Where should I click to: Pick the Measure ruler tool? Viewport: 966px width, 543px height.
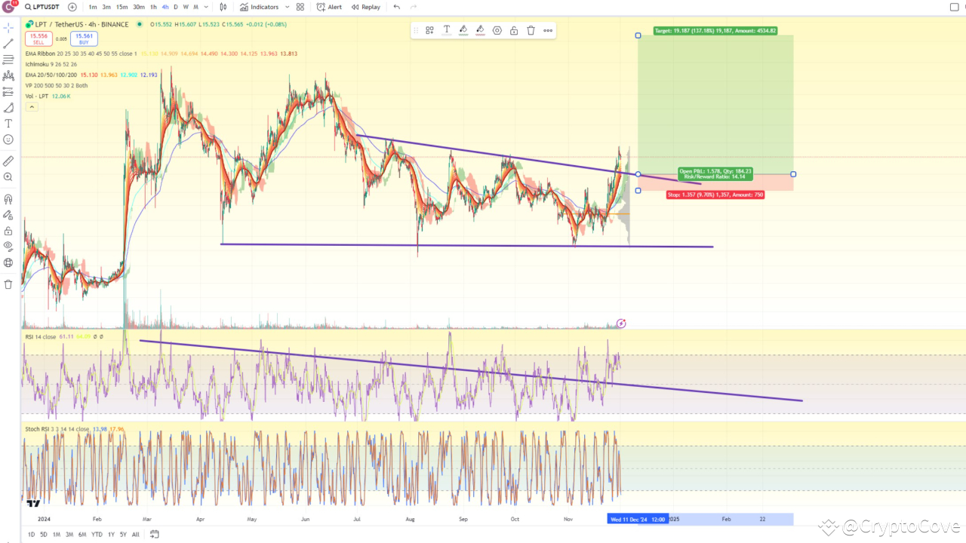point(8,161)
